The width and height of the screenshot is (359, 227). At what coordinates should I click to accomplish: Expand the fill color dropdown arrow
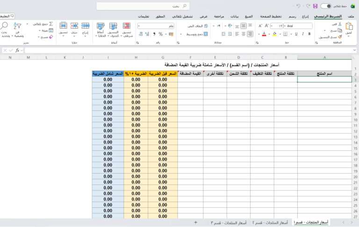pos(269,34)
